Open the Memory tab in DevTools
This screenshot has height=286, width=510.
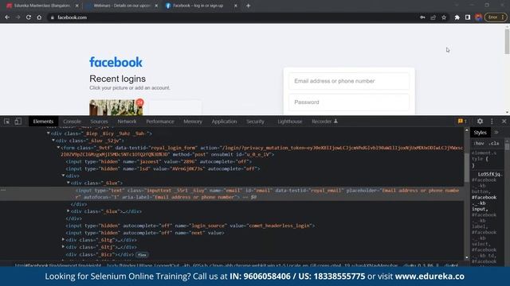pos(193,122)
